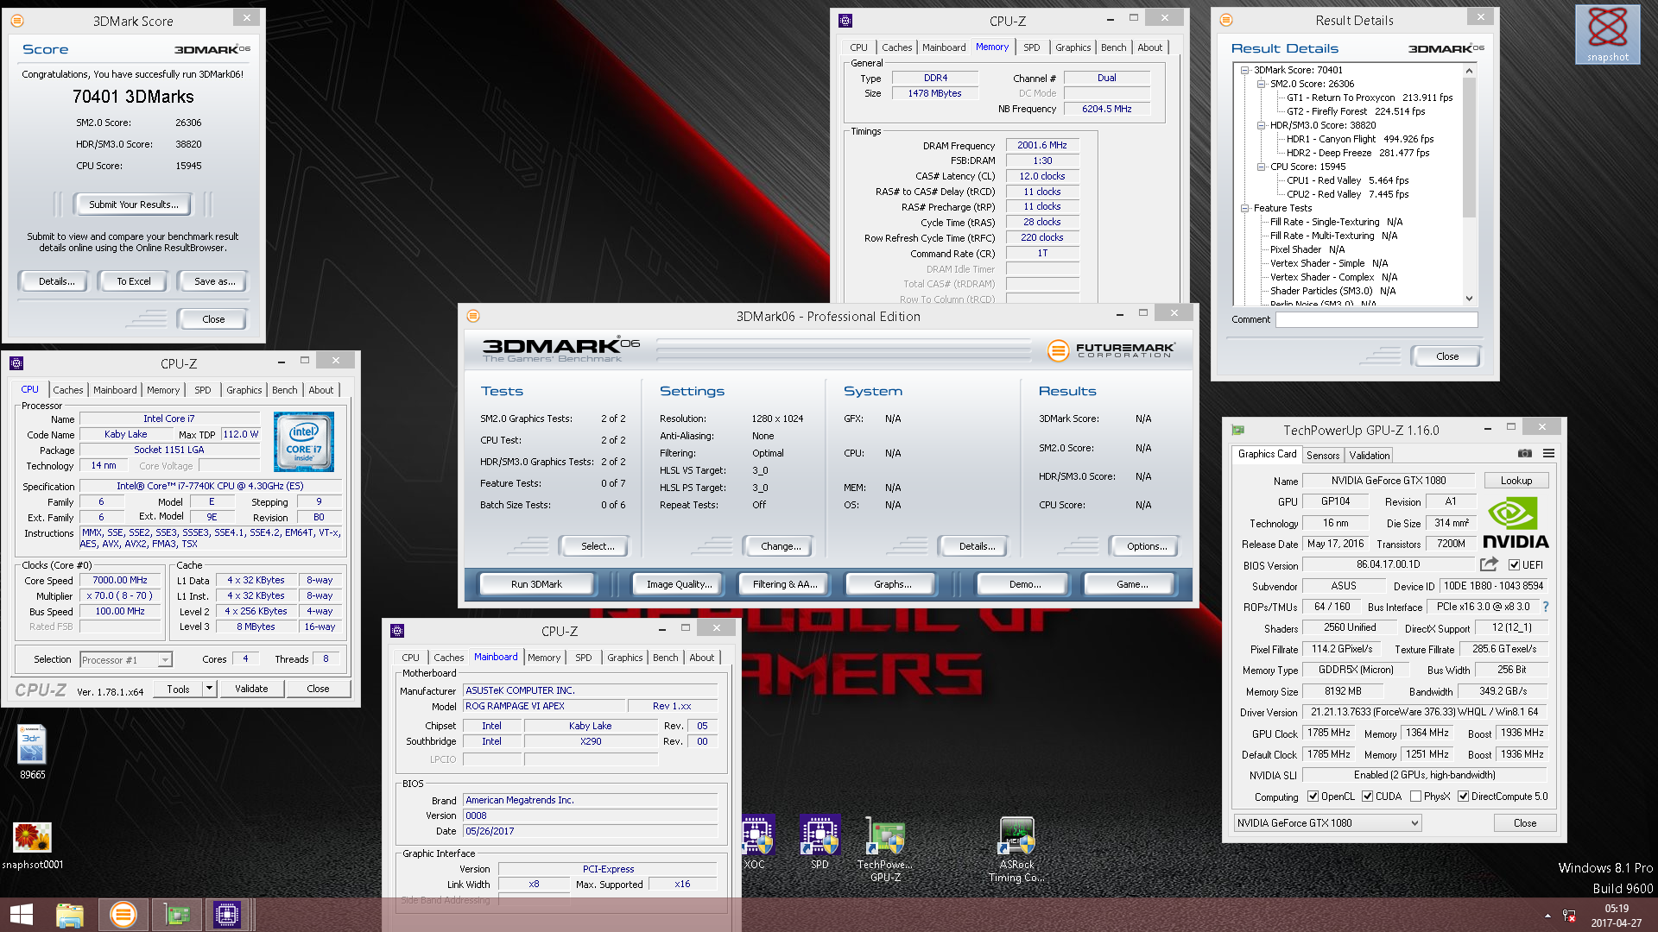This screenshot has width=1658, height=932.
Task: Open the snapshot desktop icon at top right
Action: coord(1607,35)
